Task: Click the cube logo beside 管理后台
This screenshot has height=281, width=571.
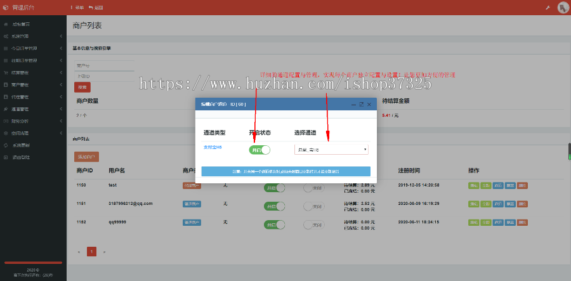Action: 5,8
